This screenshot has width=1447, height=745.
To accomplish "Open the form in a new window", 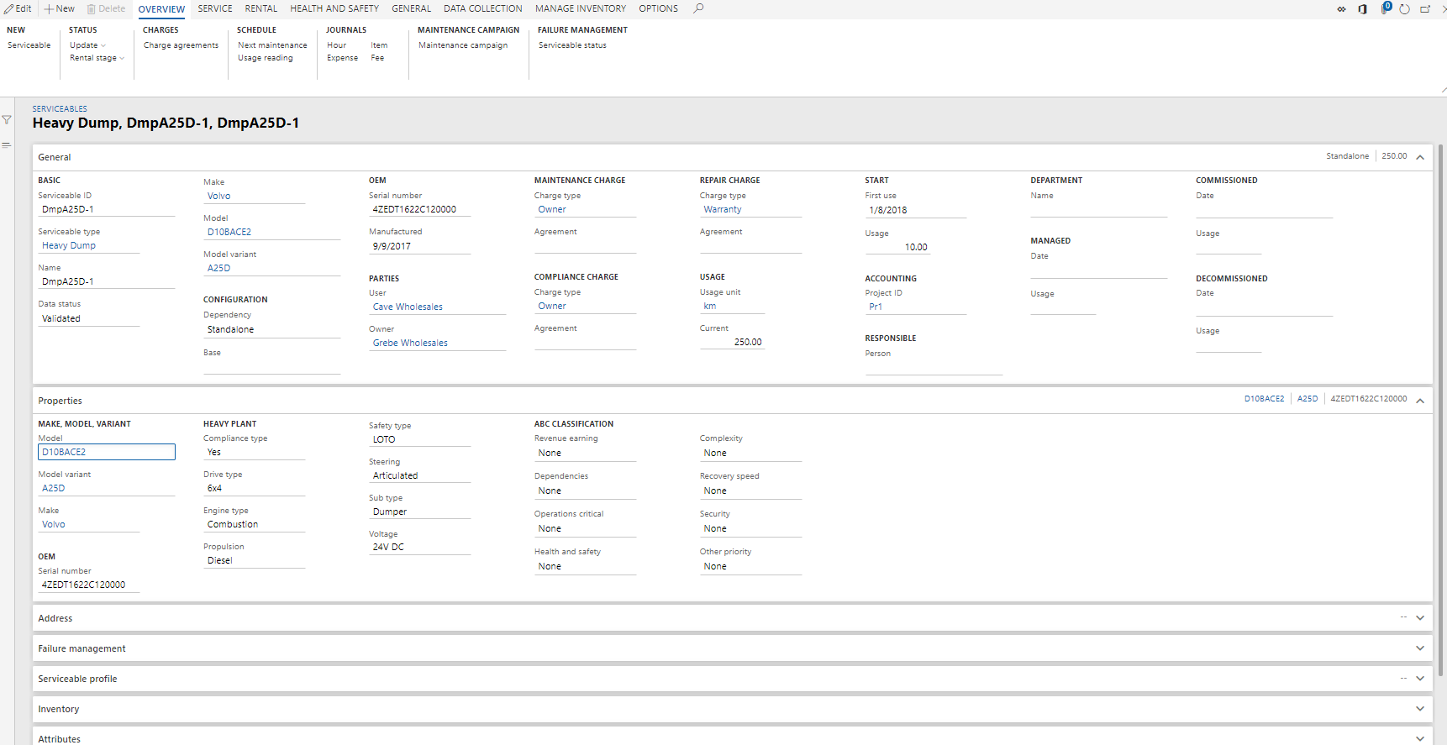I will tap(1425, 9).
